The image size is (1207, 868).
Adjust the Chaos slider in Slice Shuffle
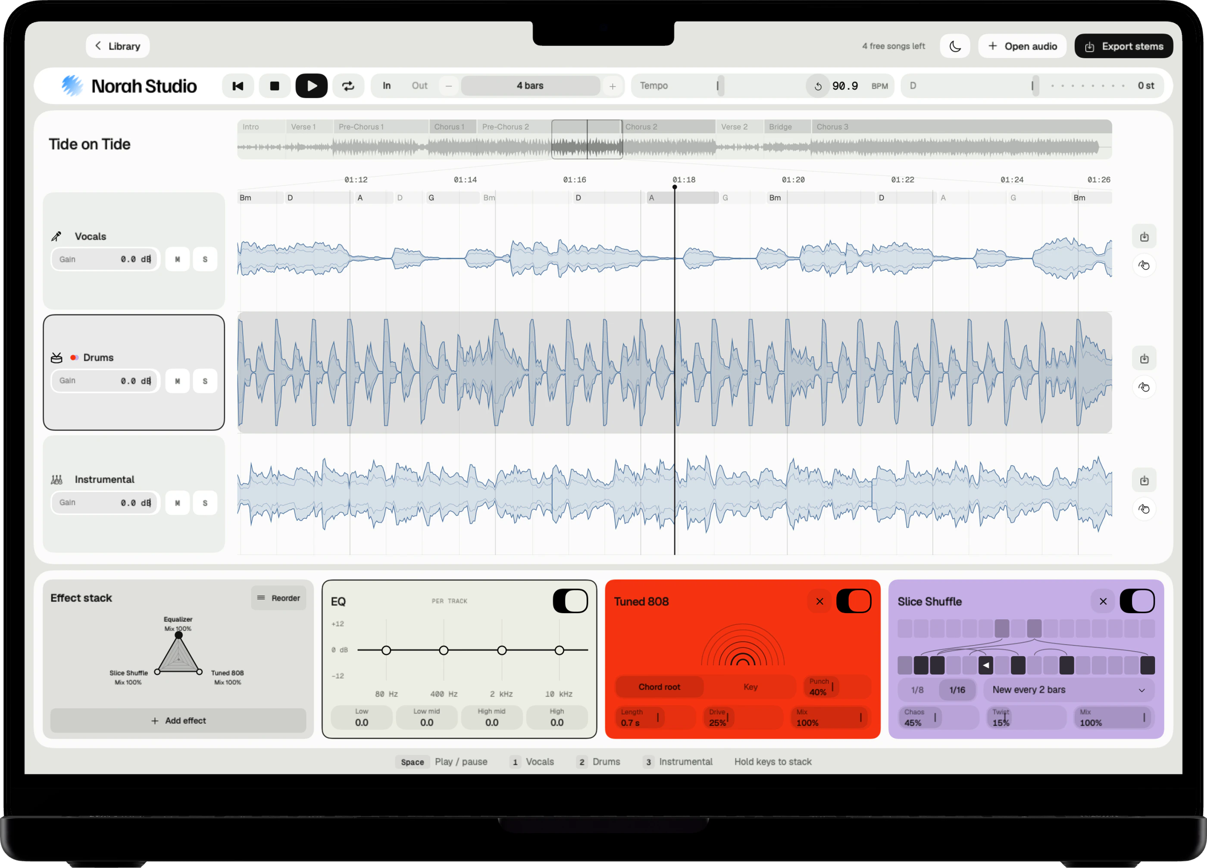pyautogui.click(x=939, y=718)
